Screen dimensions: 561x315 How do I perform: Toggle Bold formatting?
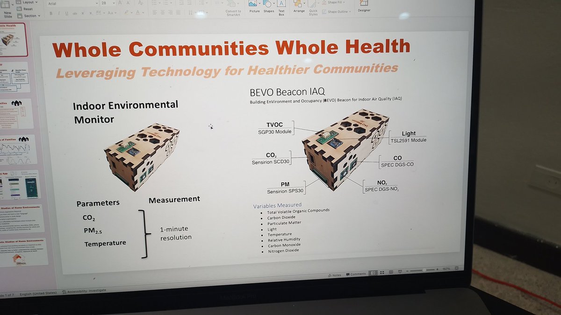tap(51, 14)
